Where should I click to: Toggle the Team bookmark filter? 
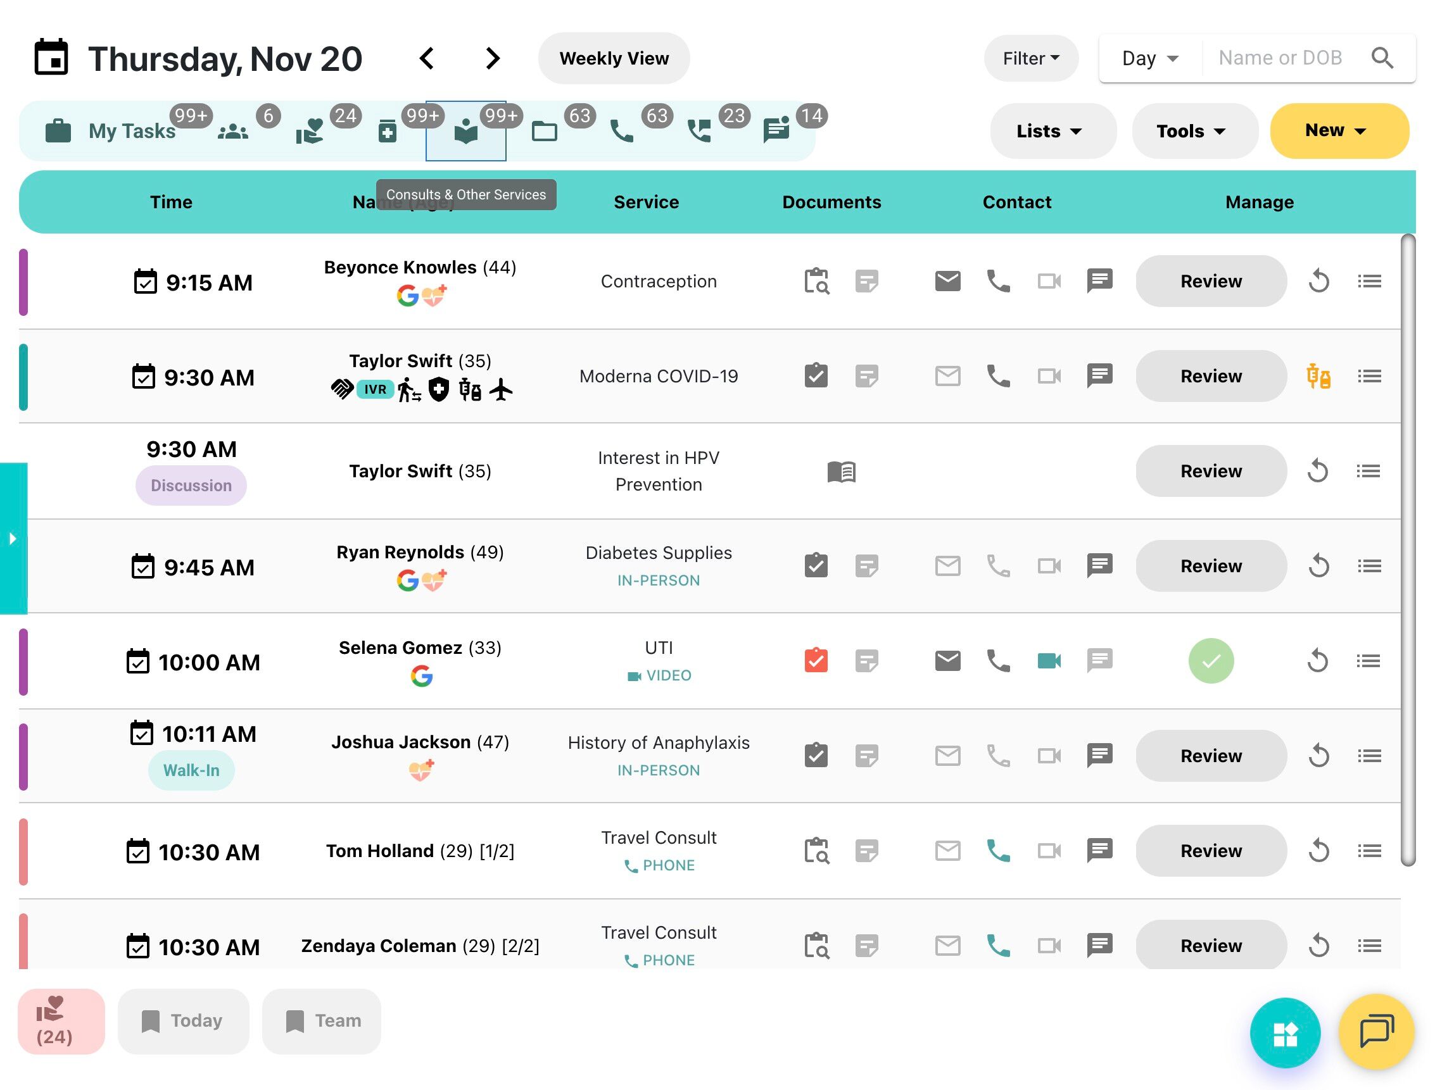point(322,1021)
